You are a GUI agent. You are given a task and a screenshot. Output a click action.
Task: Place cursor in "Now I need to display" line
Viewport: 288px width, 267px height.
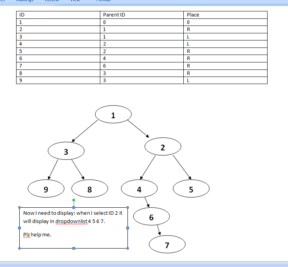point(73,213)
